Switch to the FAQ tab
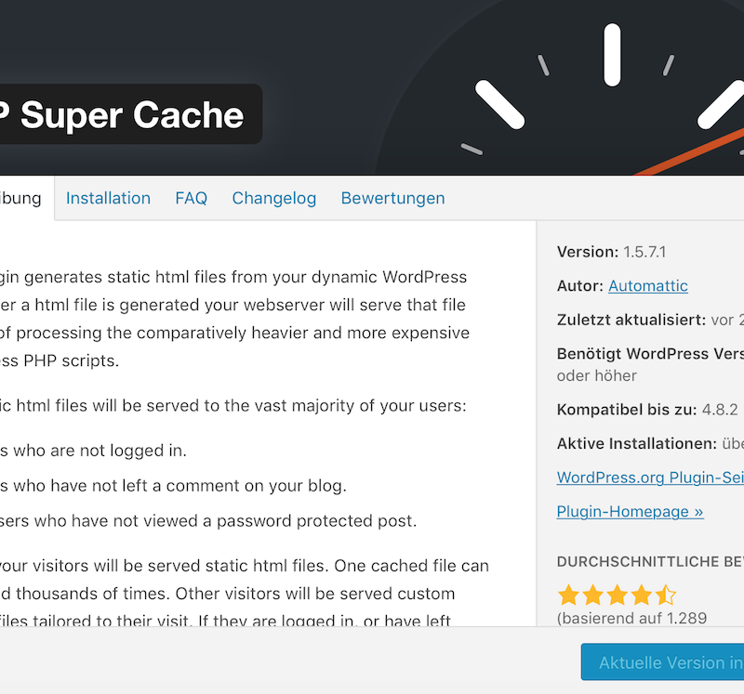The image size is (744, 694). (192, 198)
